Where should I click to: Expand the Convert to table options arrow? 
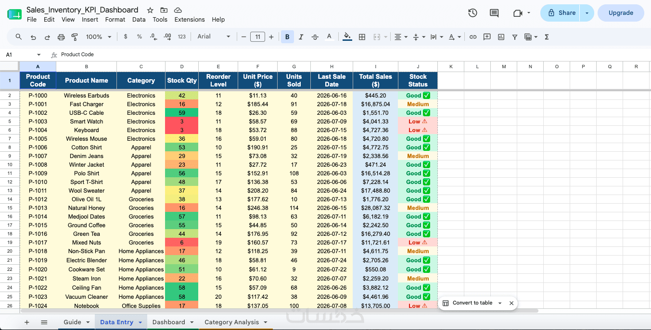click(500, 303)
